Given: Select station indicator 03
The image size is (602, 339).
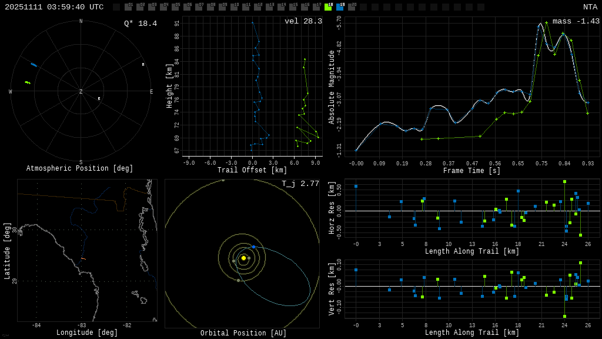Looking at the screenshot, I should pyautogui.click(x=152, y=6).
